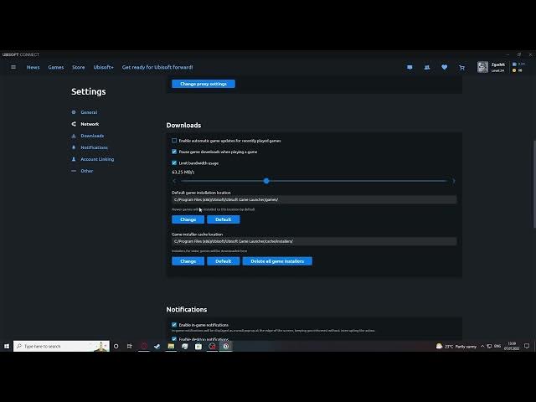The width and height of the screenshot is (536, 402).
Task: Click the Windows Start button
Action: pyautogui.click(x=7, y=346)
